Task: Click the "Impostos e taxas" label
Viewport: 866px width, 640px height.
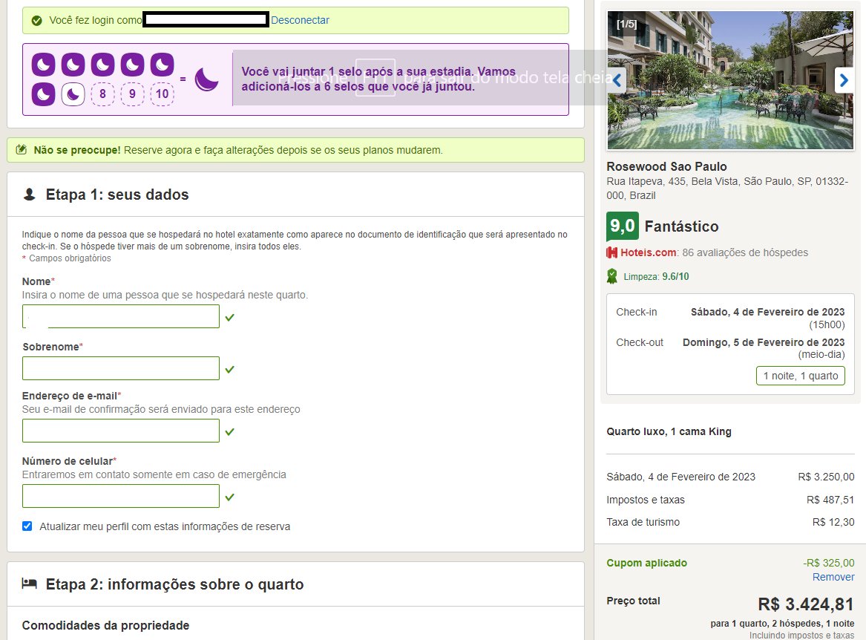Action: 646,500
